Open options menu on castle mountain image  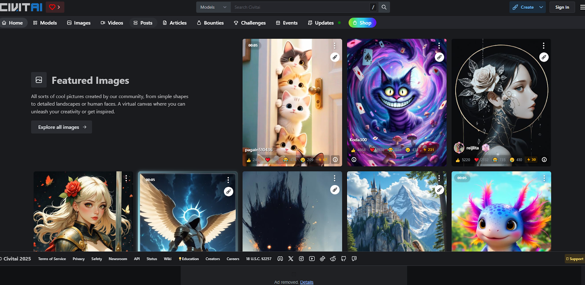point(439,178)
